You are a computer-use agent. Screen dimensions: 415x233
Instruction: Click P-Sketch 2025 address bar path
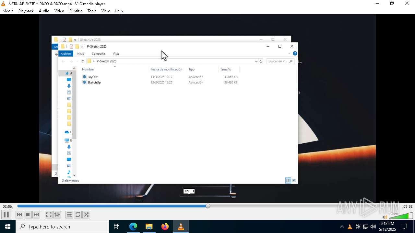coord(106,61)
